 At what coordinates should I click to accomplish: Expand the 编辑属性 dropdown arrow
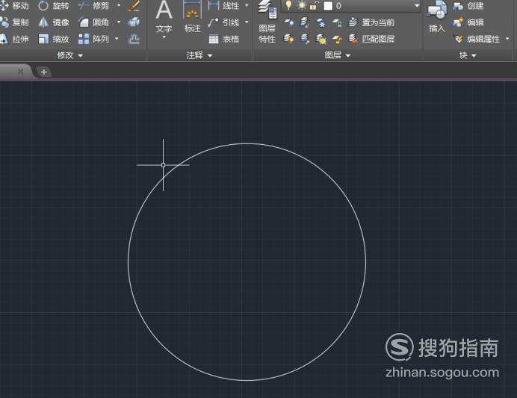(x=507, y=39)
